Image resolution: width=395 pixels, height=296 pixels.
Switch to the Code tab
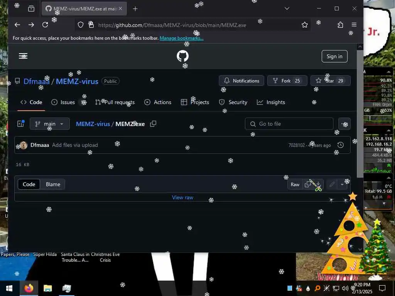[31, 102]
